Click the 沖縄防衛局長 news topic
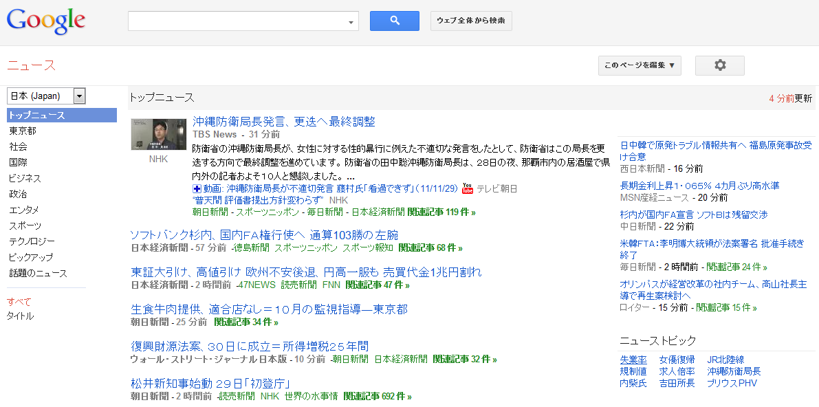The width and height of the screenshot is (819, 407). coord(734,371)
